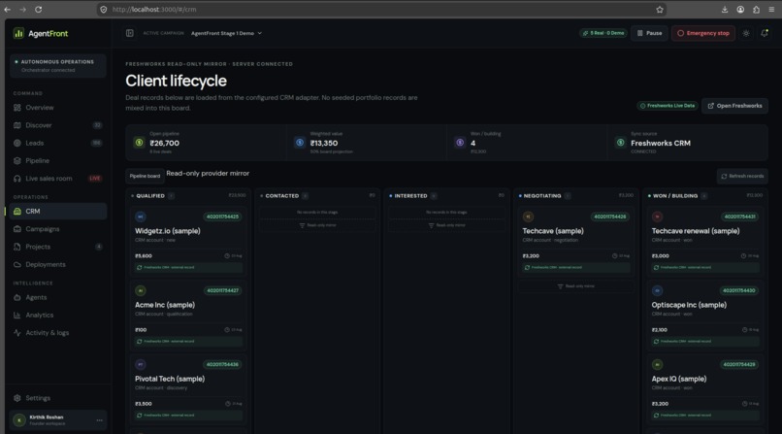The image size is (782, 434).
Task: Click the Deployments cloud icon
Action: pos(17,264)
